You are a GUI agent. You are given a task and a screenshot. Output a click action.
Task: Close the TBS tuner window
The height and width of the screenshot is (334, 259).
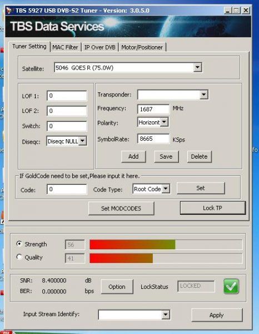[246, 10]
